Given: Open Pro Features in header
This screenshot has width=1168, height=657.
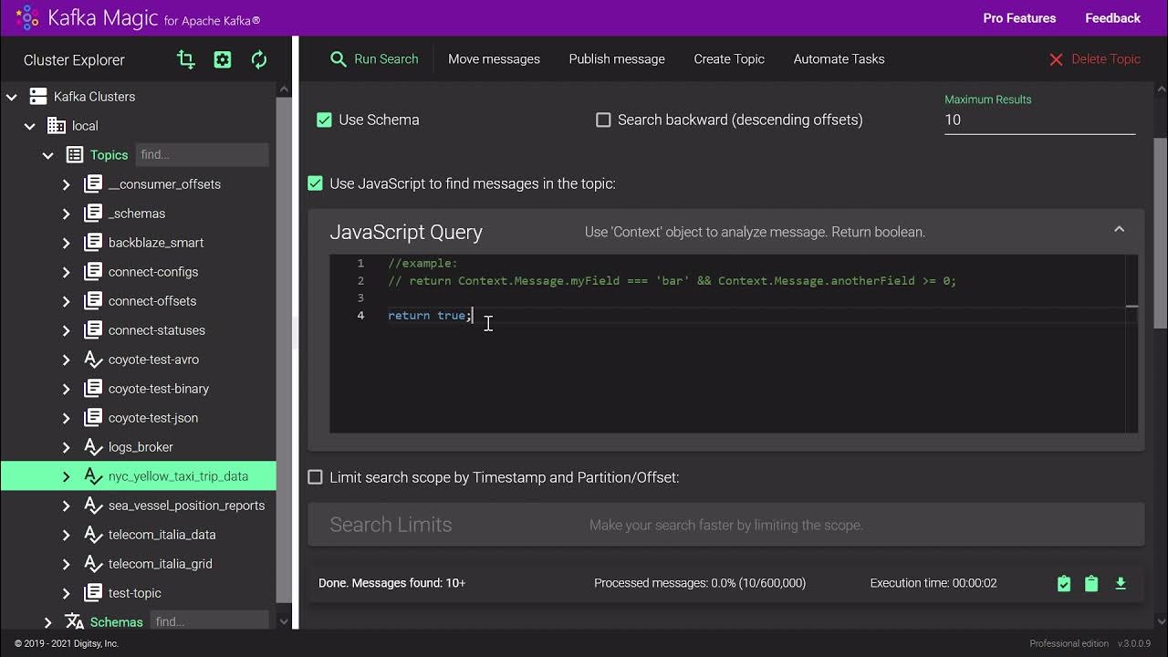Looking at the screenshot, I should tap(1019, 18).
